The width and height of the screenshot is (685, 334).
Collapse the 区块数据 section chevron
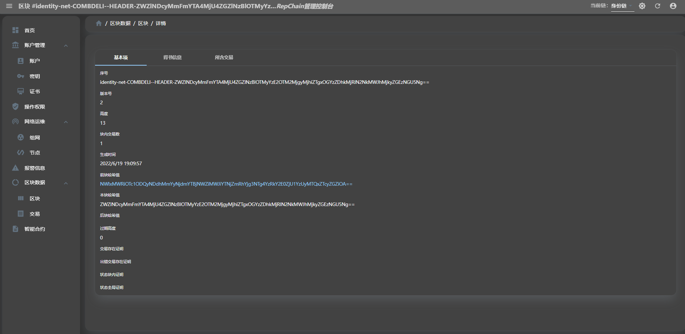[x=66, y=183]
